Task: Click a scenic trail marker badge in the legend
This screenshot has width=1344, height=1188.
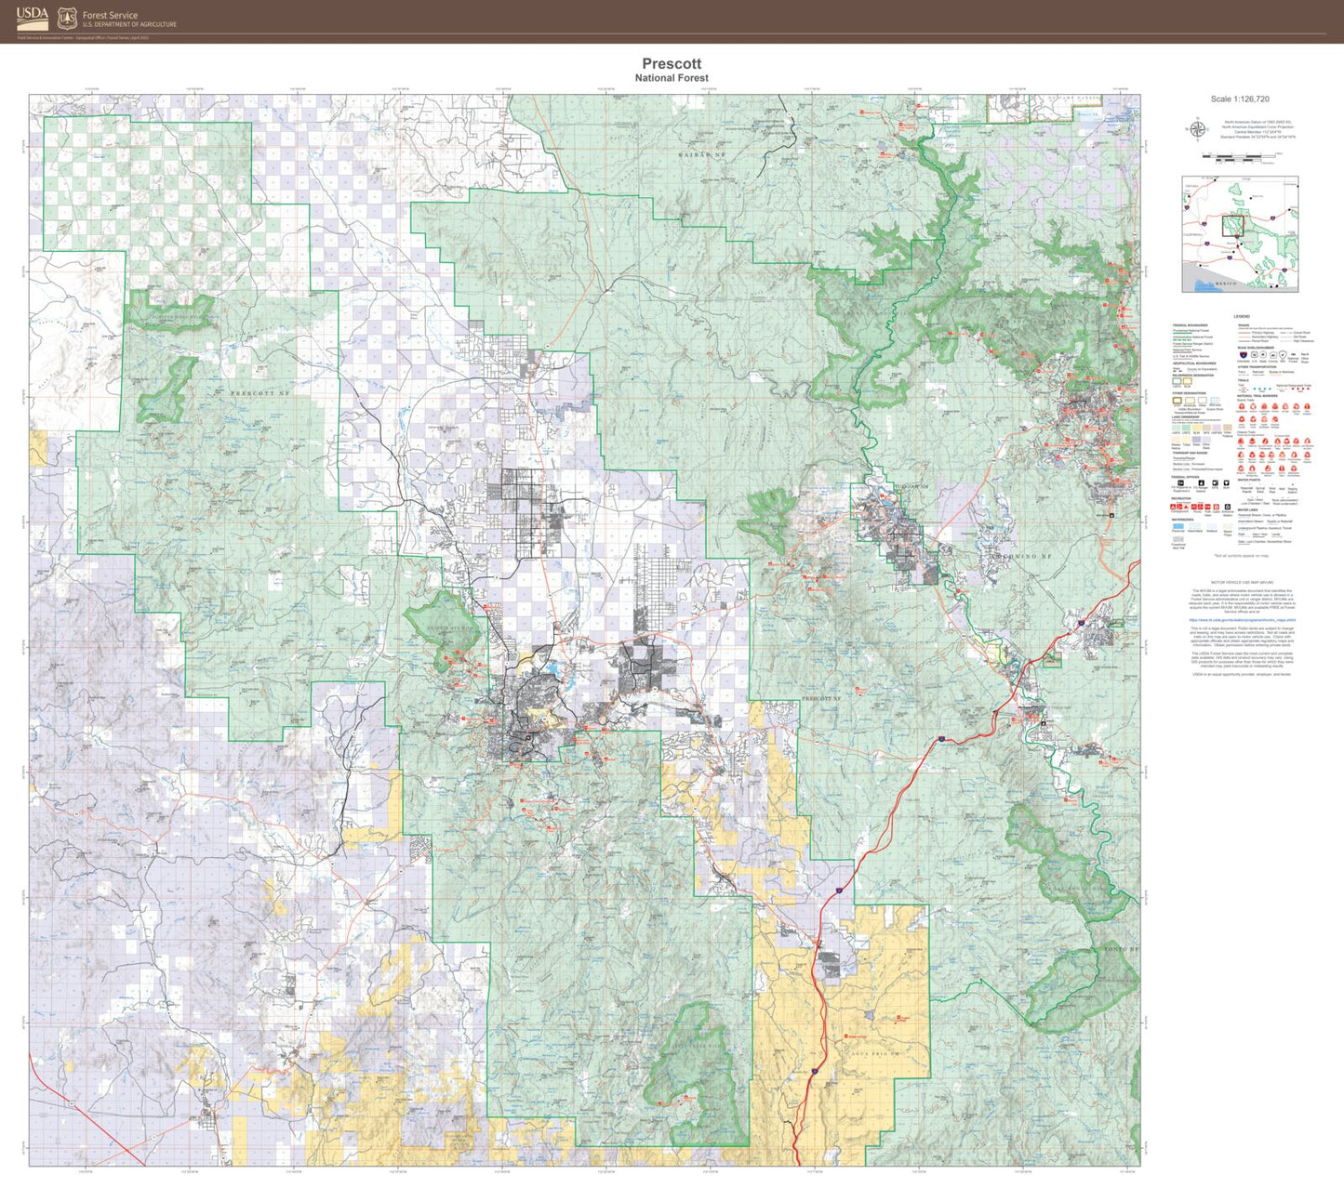Action: [x=1242, y=406]
